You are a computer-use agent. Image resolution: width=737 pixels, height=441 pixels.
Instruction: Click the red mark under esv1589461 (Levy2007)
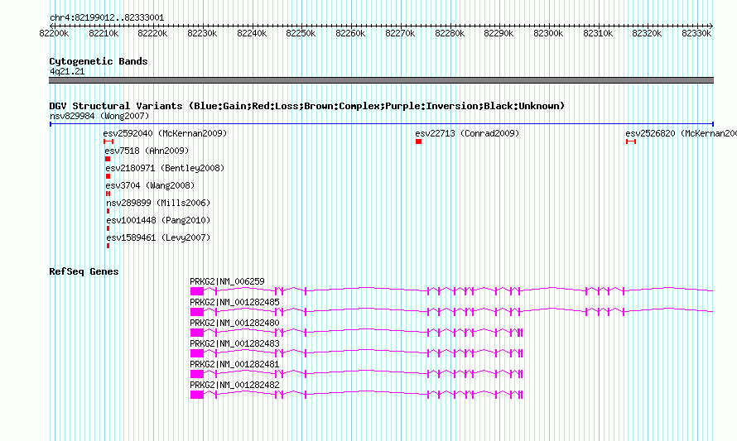pos(108,246)
